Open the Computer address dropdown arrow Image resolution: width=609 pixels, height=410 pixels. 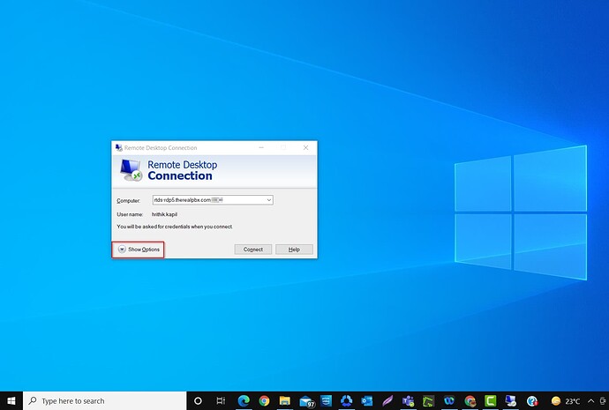(x=268, y=200)
